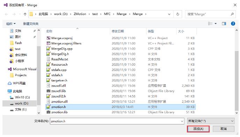Expand breadcrumb arrow after ZMotion
Screen dimensions: 240x137
click(89, 14)
